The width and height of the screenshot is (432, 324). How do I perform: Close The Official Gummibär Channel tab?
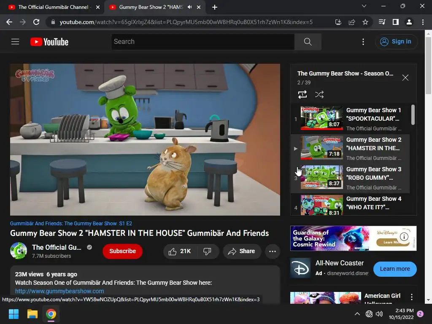[x=98, y=7]
